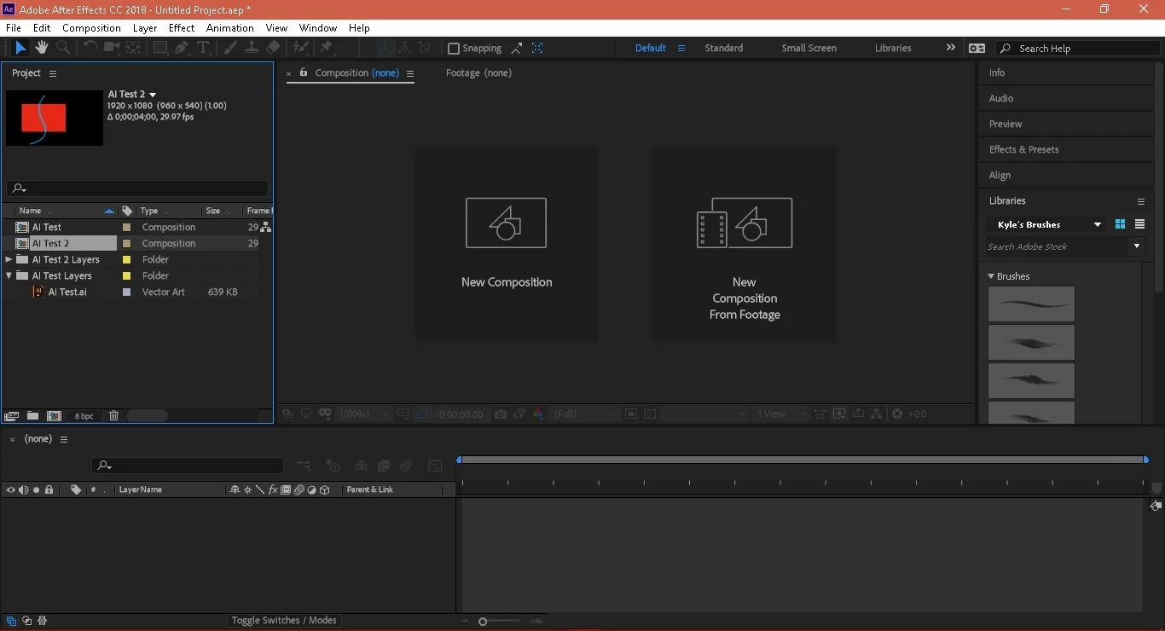1165x631 pixels.
Task: Toggle viewer lock on Composition tab
Action: (304, 72)
